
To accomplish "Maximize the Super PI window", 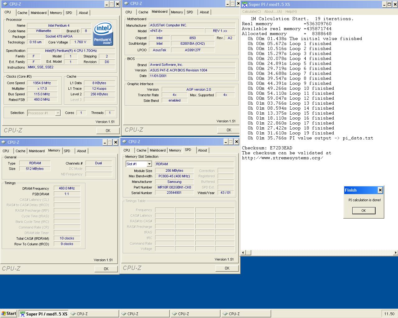I will click(389, 4).
